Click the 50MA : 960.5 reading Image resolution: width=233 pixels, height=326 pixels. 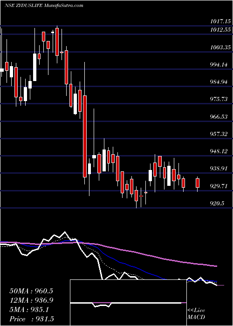pos(31,291)
